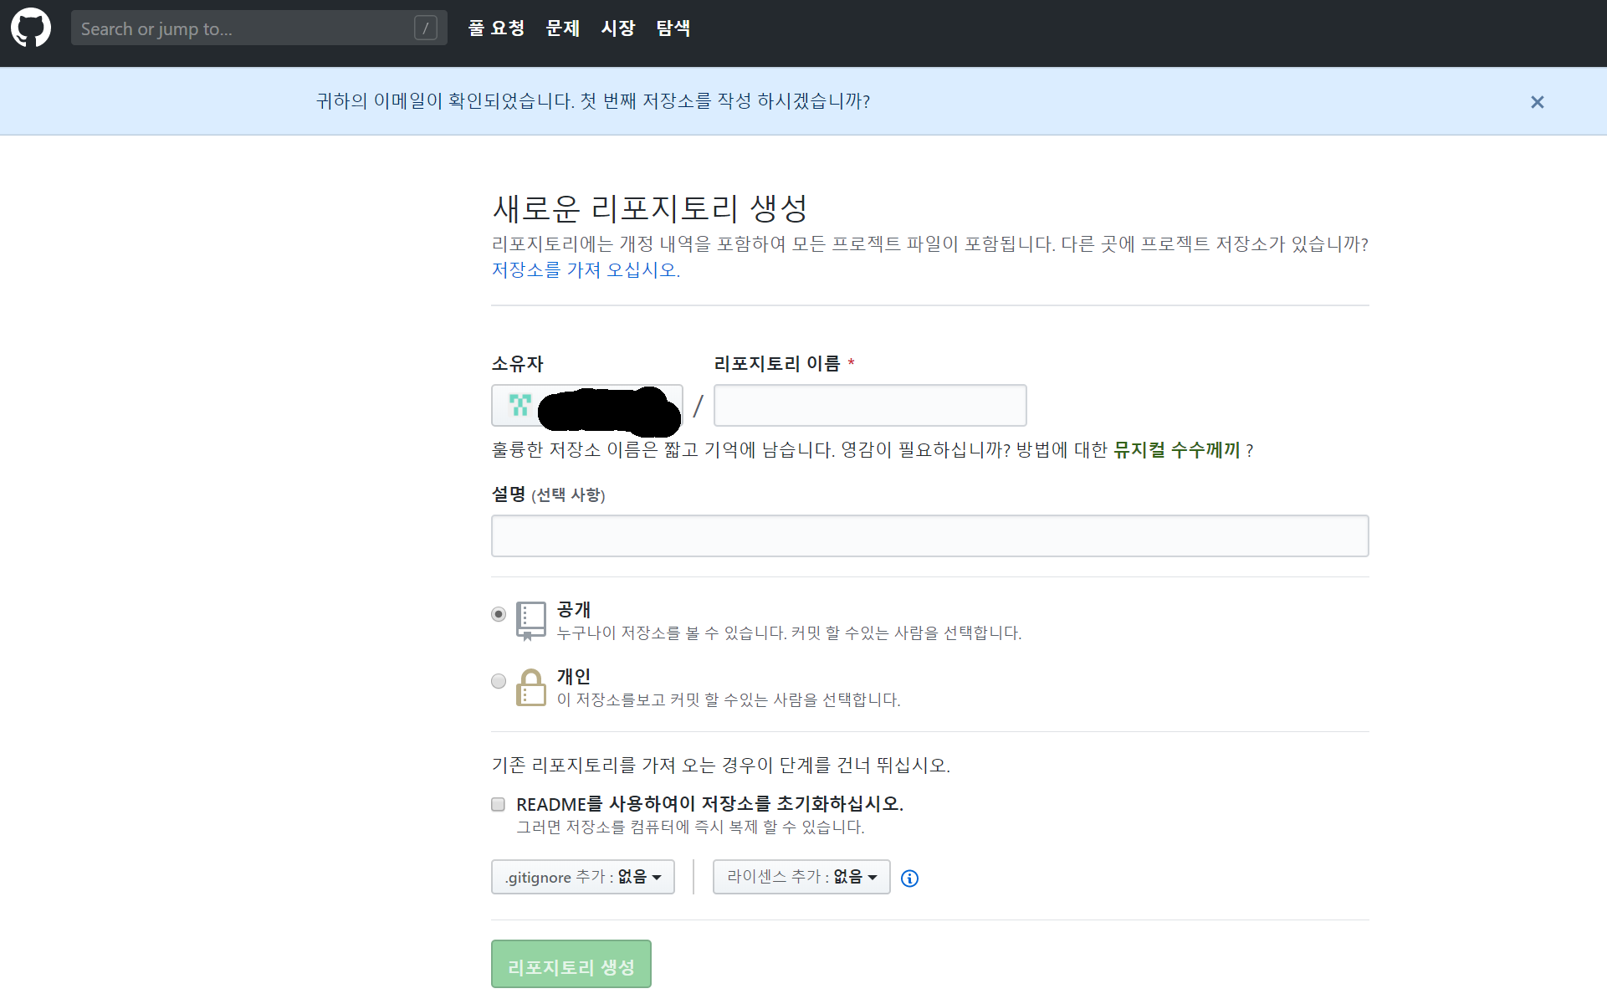Enable the README initialization checkbox

(499, 804)
